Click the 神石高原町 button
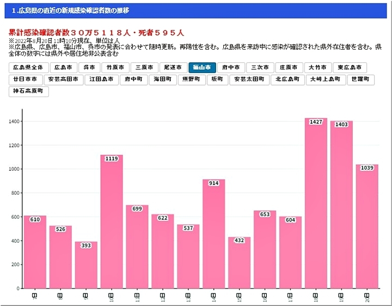 click(x=29, y=92)
